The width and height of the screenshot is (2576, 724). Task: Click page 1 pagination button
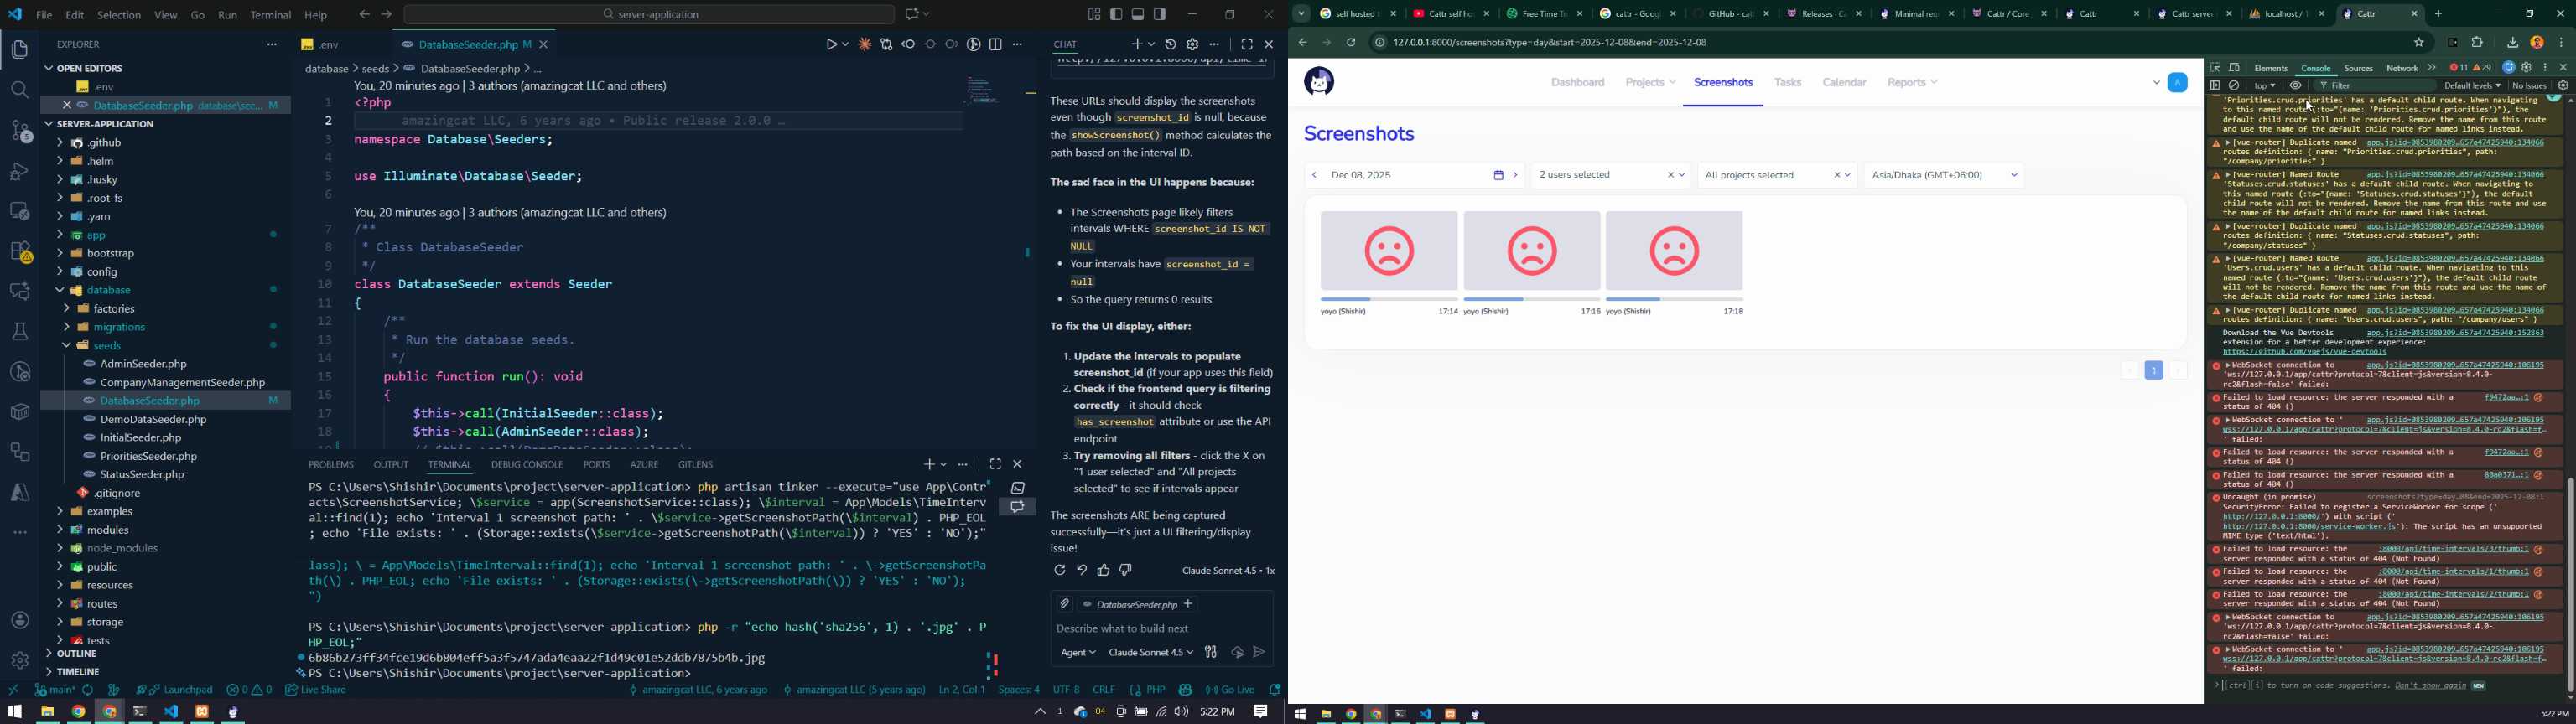coord(2154,370)
